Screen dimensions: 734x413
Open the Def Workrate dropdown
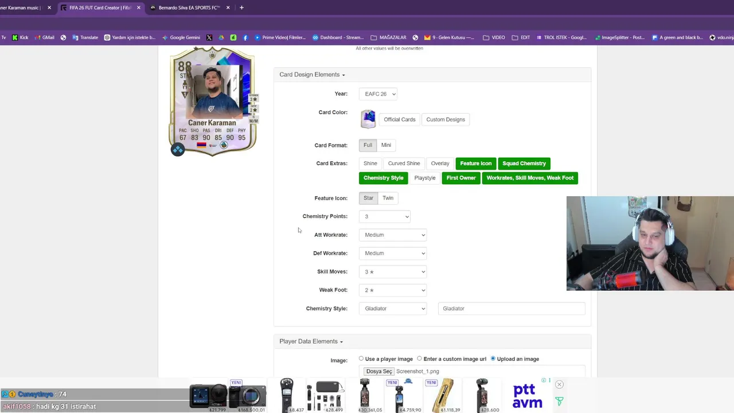pos(393,253)
